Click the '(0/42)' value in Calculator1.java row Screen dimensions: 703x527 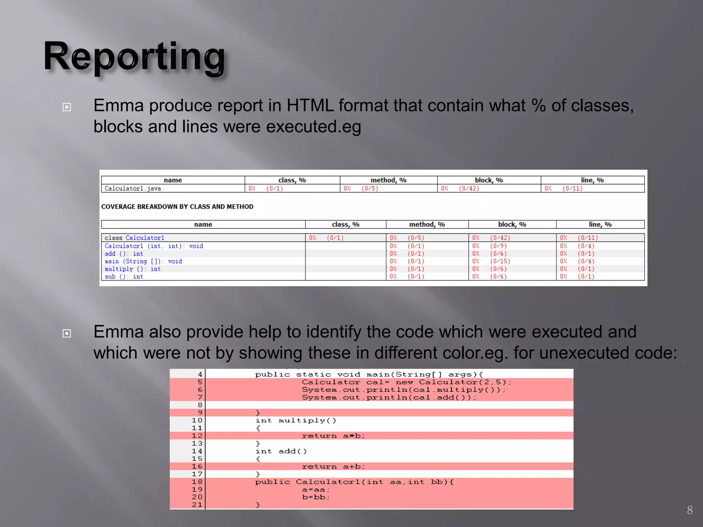[469, 188]
